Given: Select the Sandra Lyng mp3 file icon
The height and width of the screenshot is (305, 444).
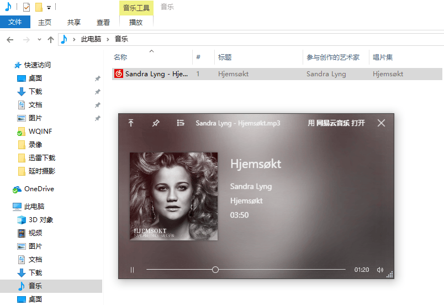Looking at the screenshot, I should (x=118, y=74).
